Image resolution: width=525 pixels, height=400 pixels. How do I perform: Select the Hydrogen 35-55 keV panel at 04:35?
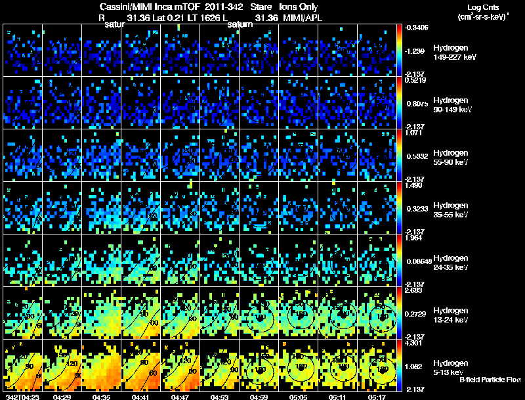tap(102, 208)
